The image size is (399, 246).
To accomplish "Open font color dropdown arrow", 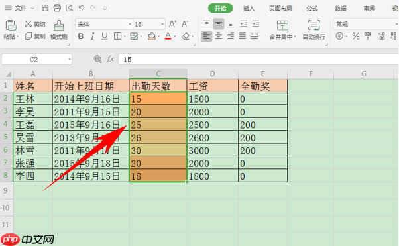I will point(175,36).
